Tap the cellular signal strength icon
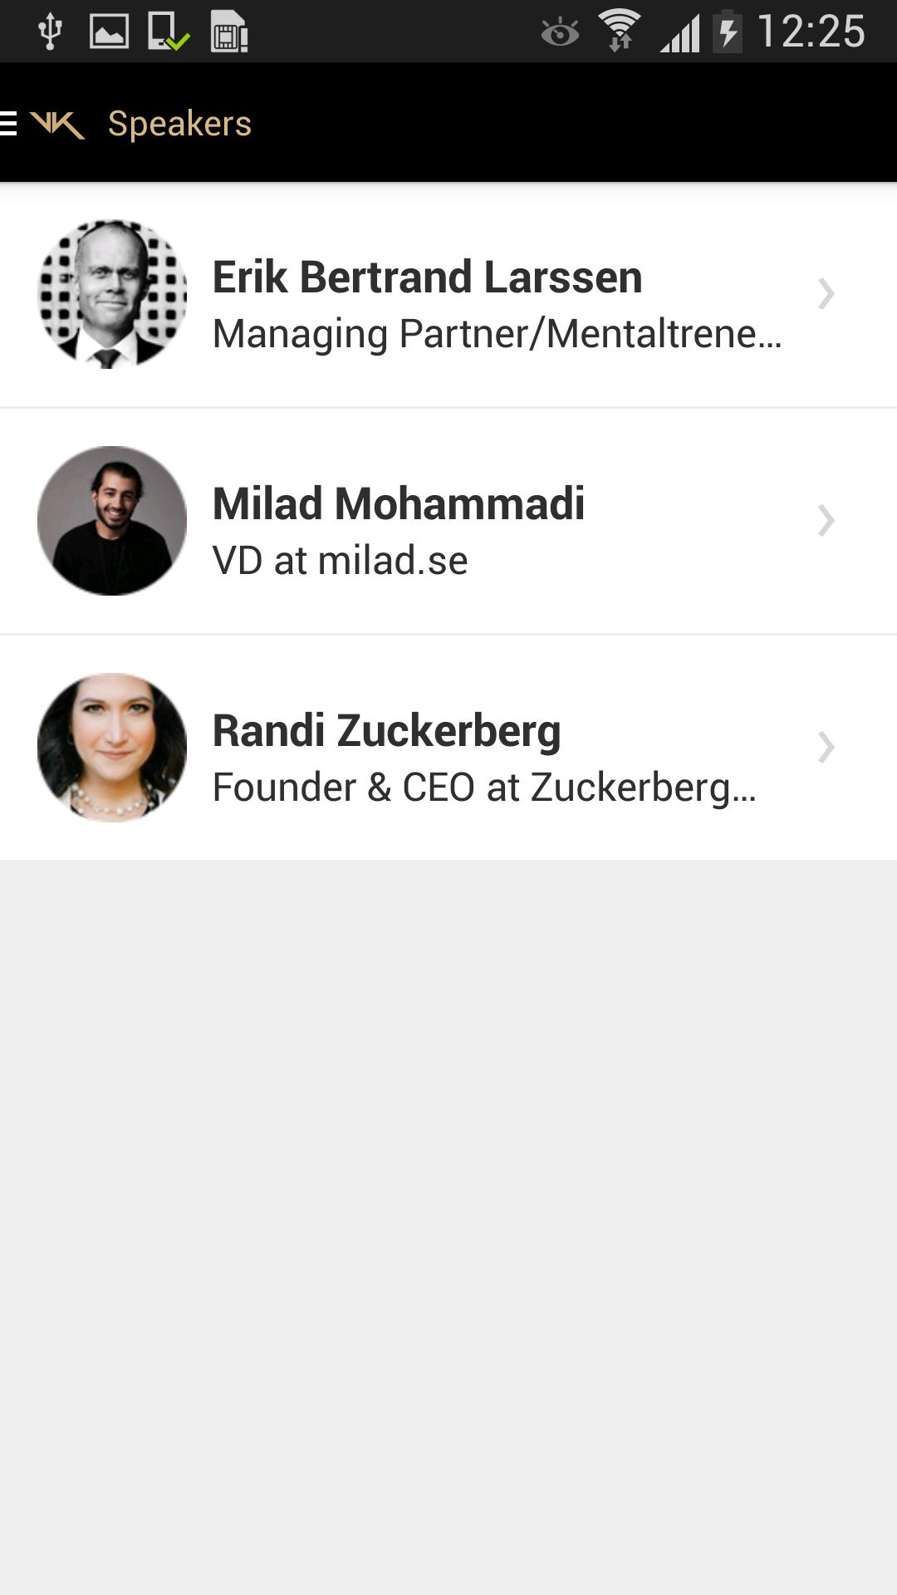The image size is (897, 1595). point(679,33)
